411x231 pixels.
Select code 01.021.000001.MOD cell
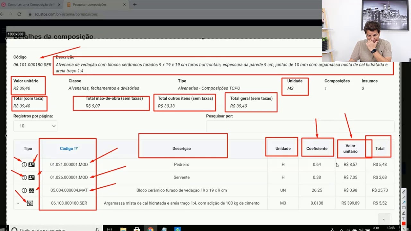pyautogui.click(x=69, y=165)
